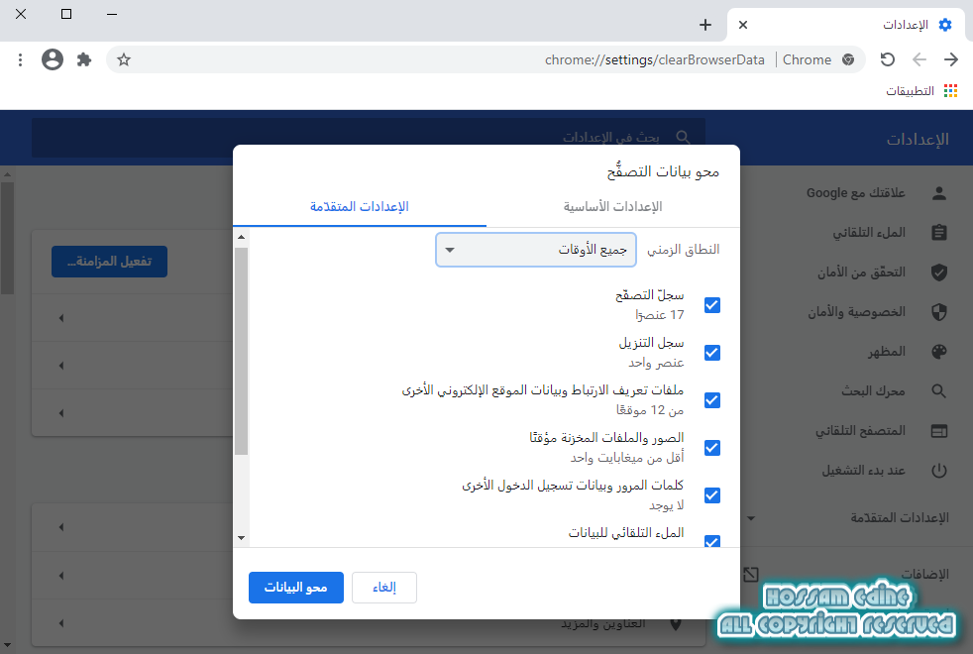Click the Chrome menu three-dots icon
Screen dimensions: 973x654
pos(21,59)
